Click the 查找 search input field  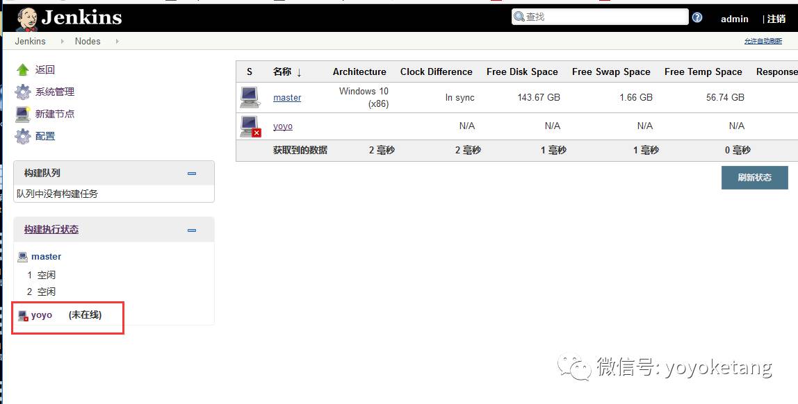599,17
